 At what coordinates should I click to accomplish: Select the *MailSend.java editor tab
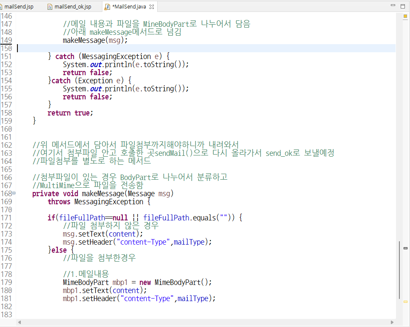[x=129, y=6]
